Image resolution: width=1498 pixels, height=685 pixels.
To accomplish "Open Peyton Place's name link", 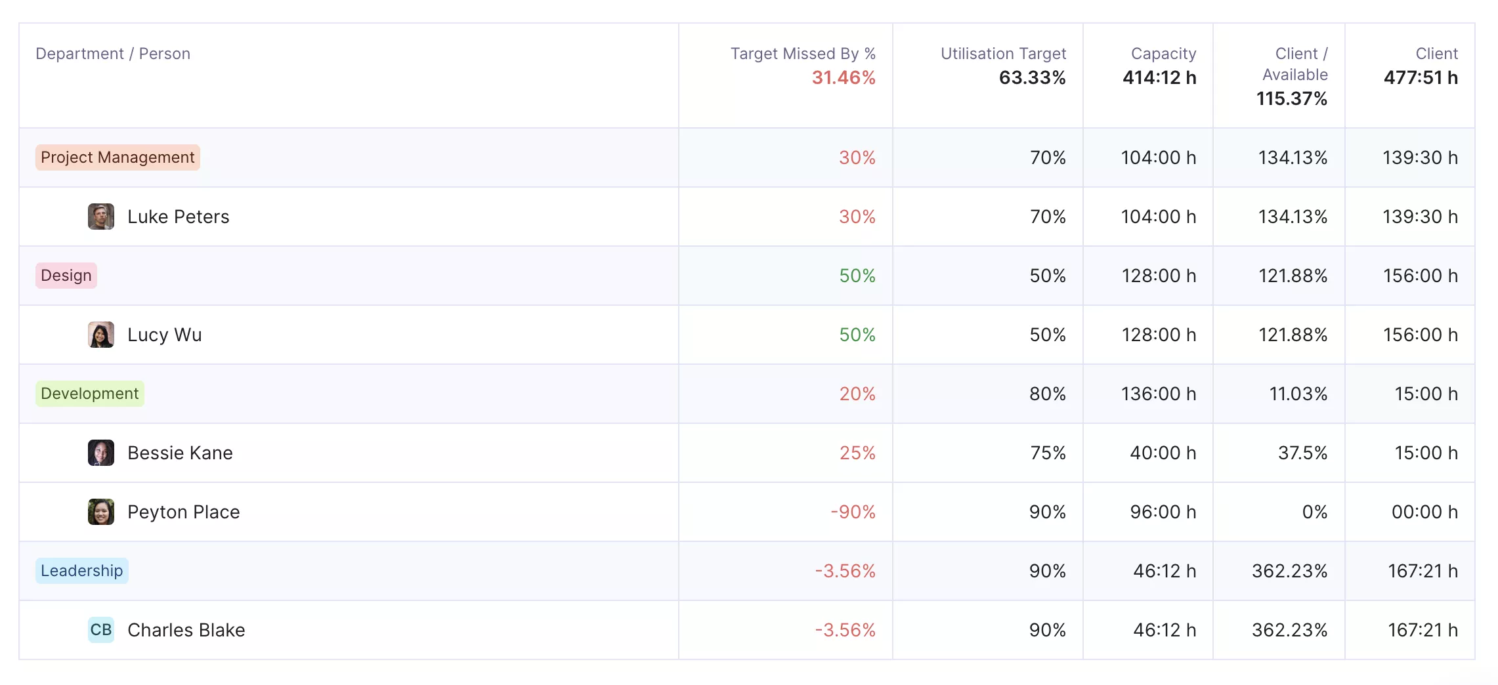I will click(x=184, y=512).
